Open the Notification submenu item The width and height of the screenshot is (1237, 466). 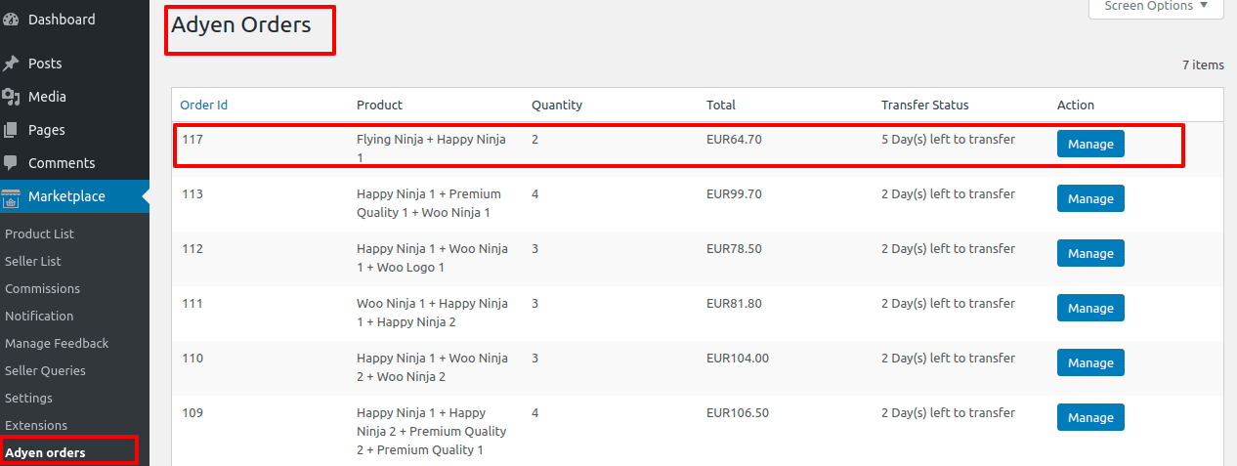point(39,316)
